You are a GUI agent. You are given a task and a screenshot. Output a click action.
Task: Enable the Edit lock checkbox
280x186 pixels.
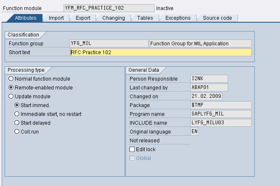pyautogui.click(x=132, y=149)
